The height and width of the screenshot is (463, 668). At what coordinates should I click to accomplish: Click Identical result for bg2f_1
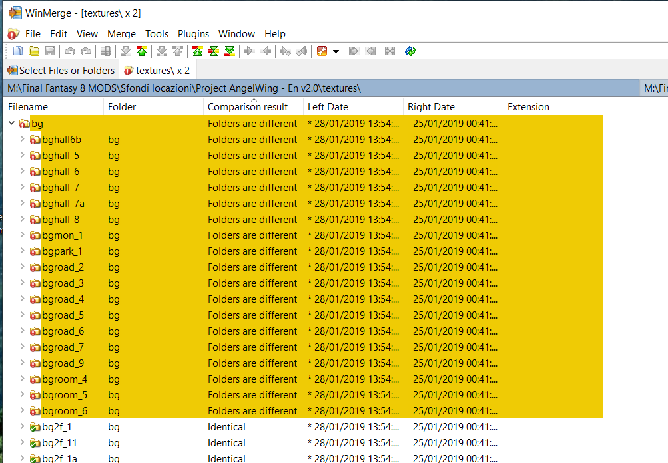[x=226, y=427]
